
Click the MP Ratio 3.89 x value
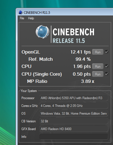click(88, 81)
